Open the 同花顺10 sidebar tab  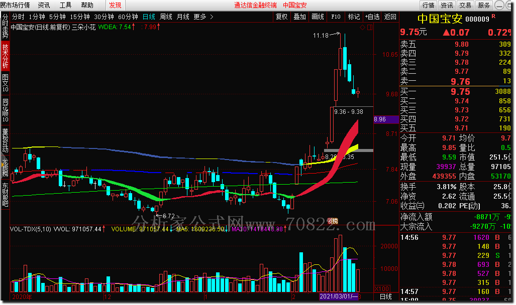pyautogui.click(x=5, y=110)
